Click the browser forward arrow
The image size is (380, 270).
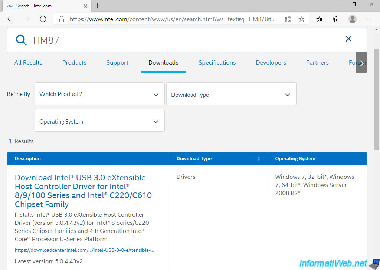[x=27, y=19]
